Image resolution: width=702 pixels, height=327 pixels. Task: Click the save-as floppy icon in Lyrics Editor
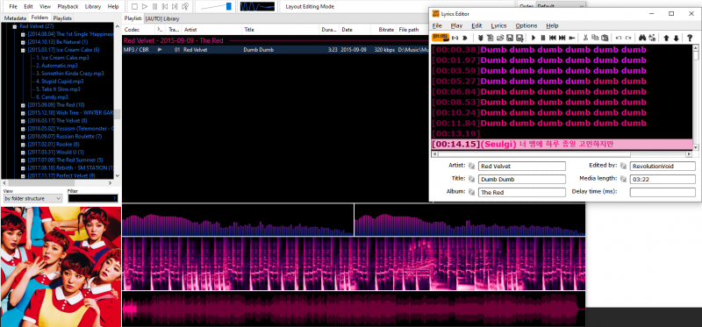point(519,38)
